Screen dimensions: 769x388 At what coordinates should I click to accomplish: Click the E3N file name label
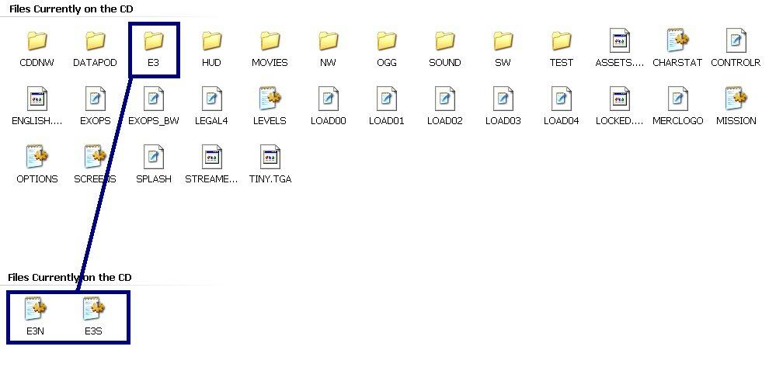tap(35, 331)
